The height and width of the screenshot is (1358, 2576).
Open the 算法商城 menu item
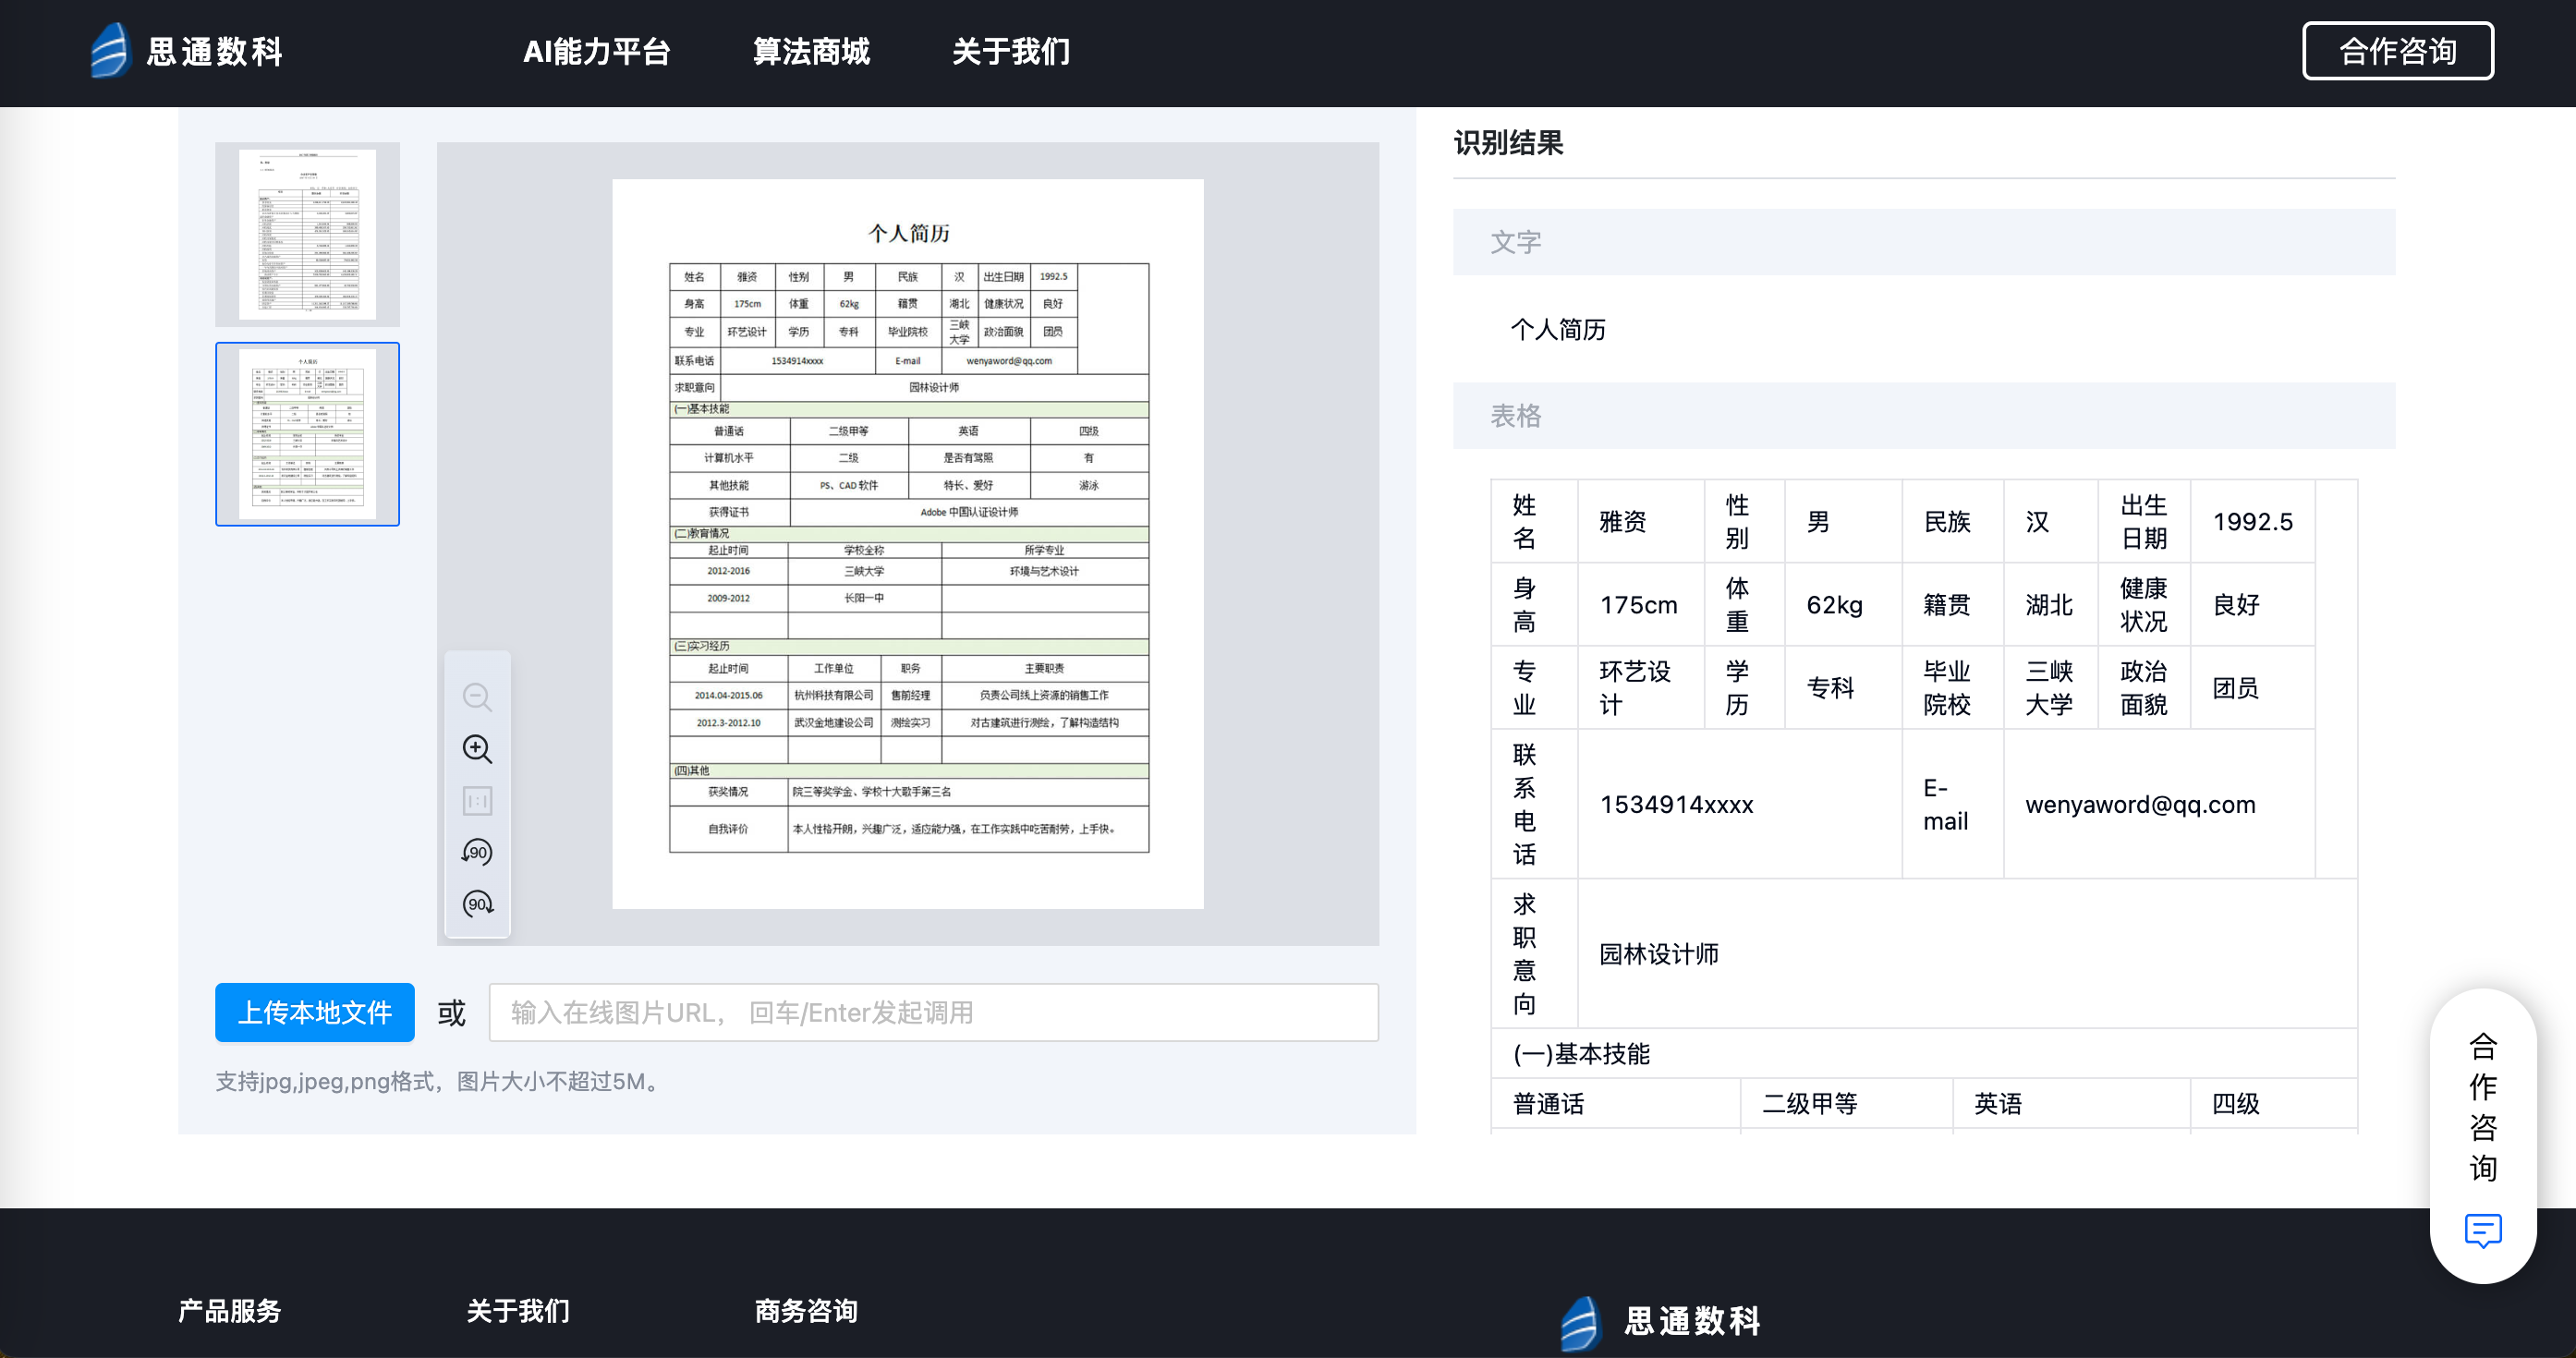[x=811, y=51]
